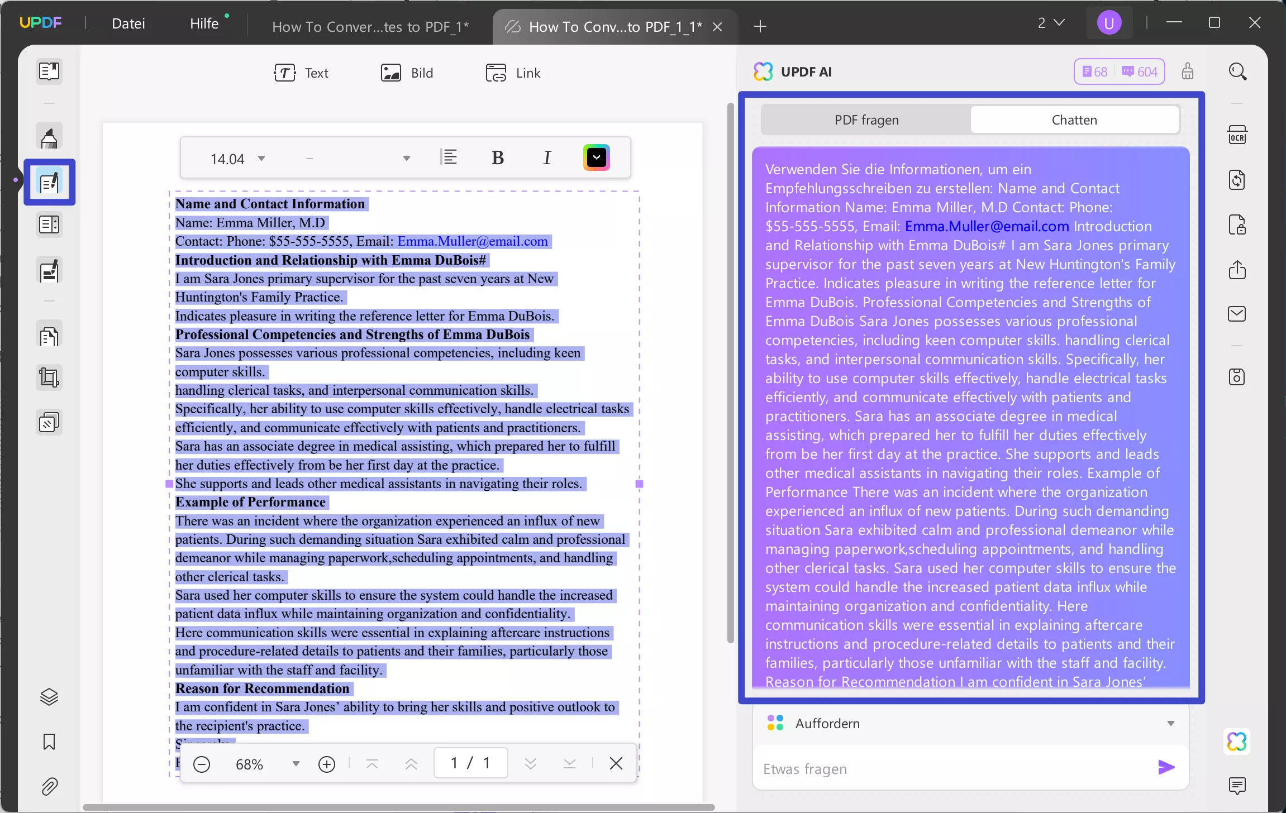Switch to How To Conver...tes to PDF_1 tab
The height and width of the screenshot is (813, 1286).
point(370,26)
